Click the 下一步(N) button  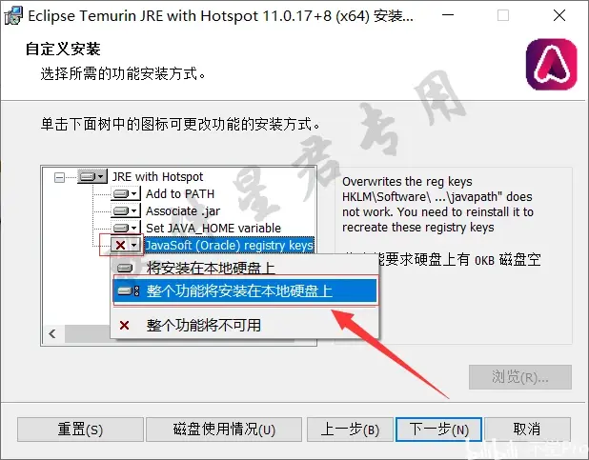pos(438,430)
